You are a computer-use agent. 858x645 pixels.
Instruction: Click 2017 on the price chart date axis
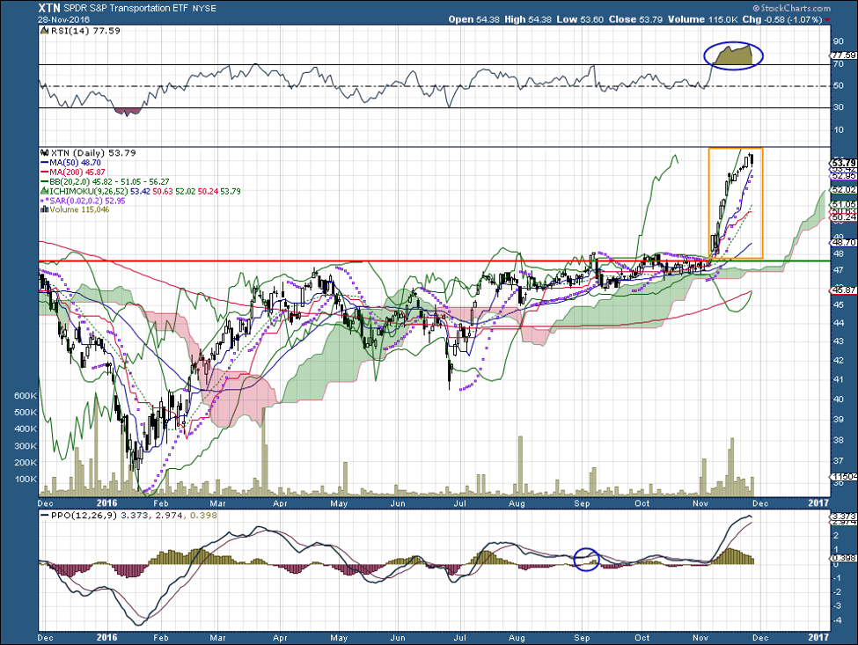click(818, 502)
